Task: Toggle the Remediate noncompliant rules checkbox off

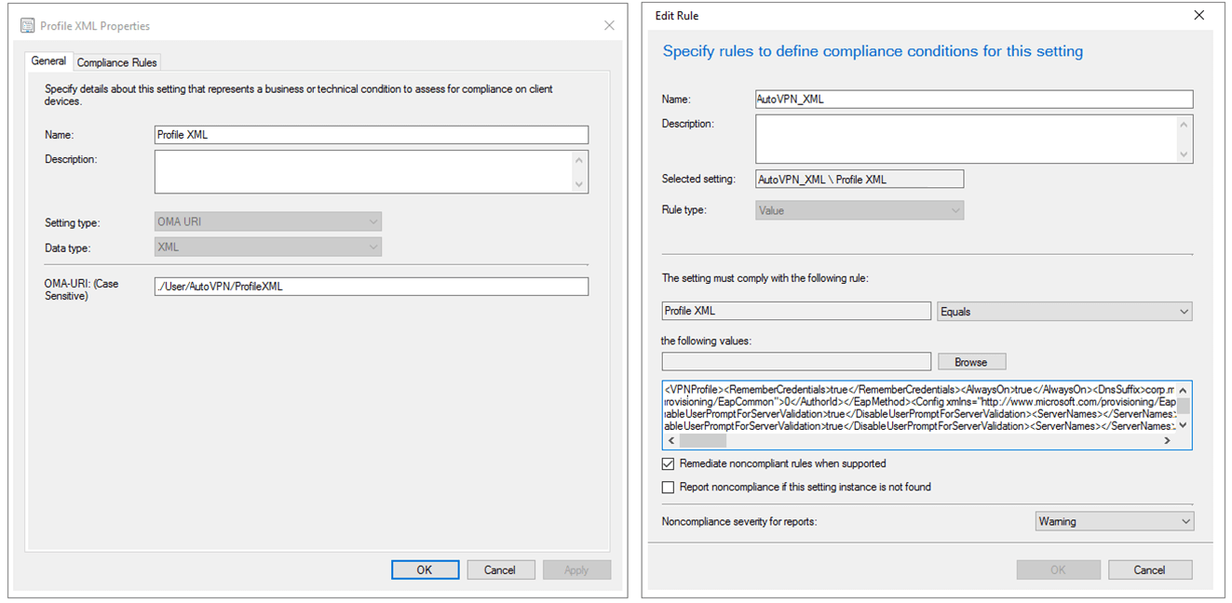Action: [x=669, y=463]
